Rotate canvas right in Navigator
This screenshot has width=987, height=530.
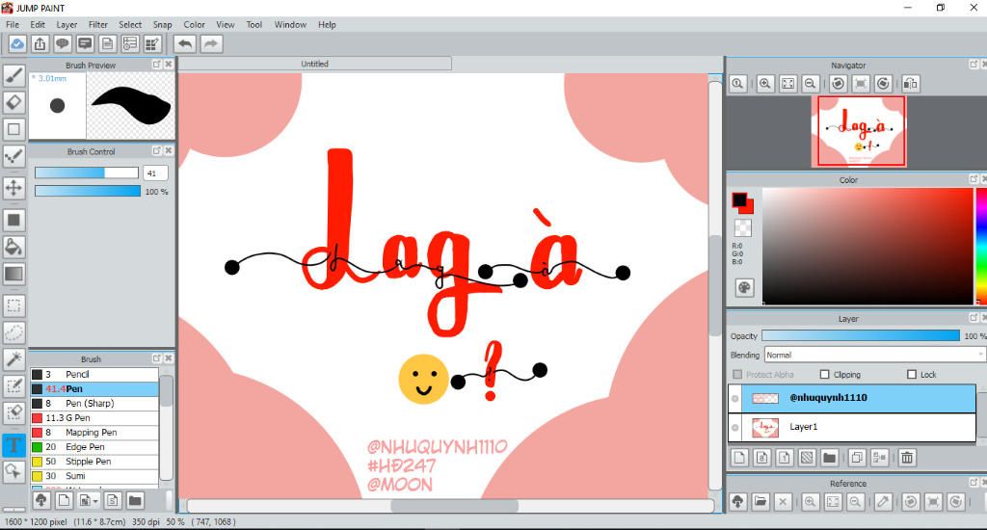(x=883, y=83)
